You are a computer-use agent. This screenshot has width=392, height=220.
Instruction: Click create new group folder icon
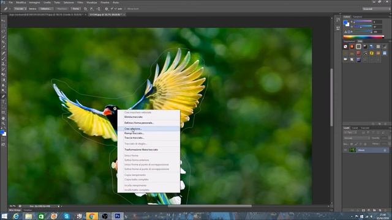pos(374,210)
